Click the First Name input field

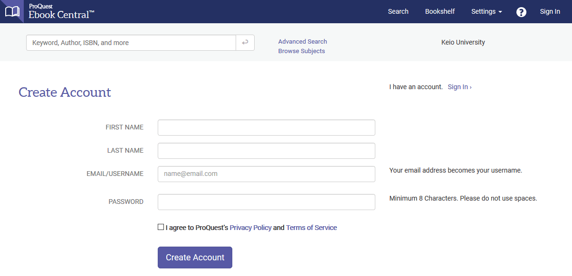(266, 127)
